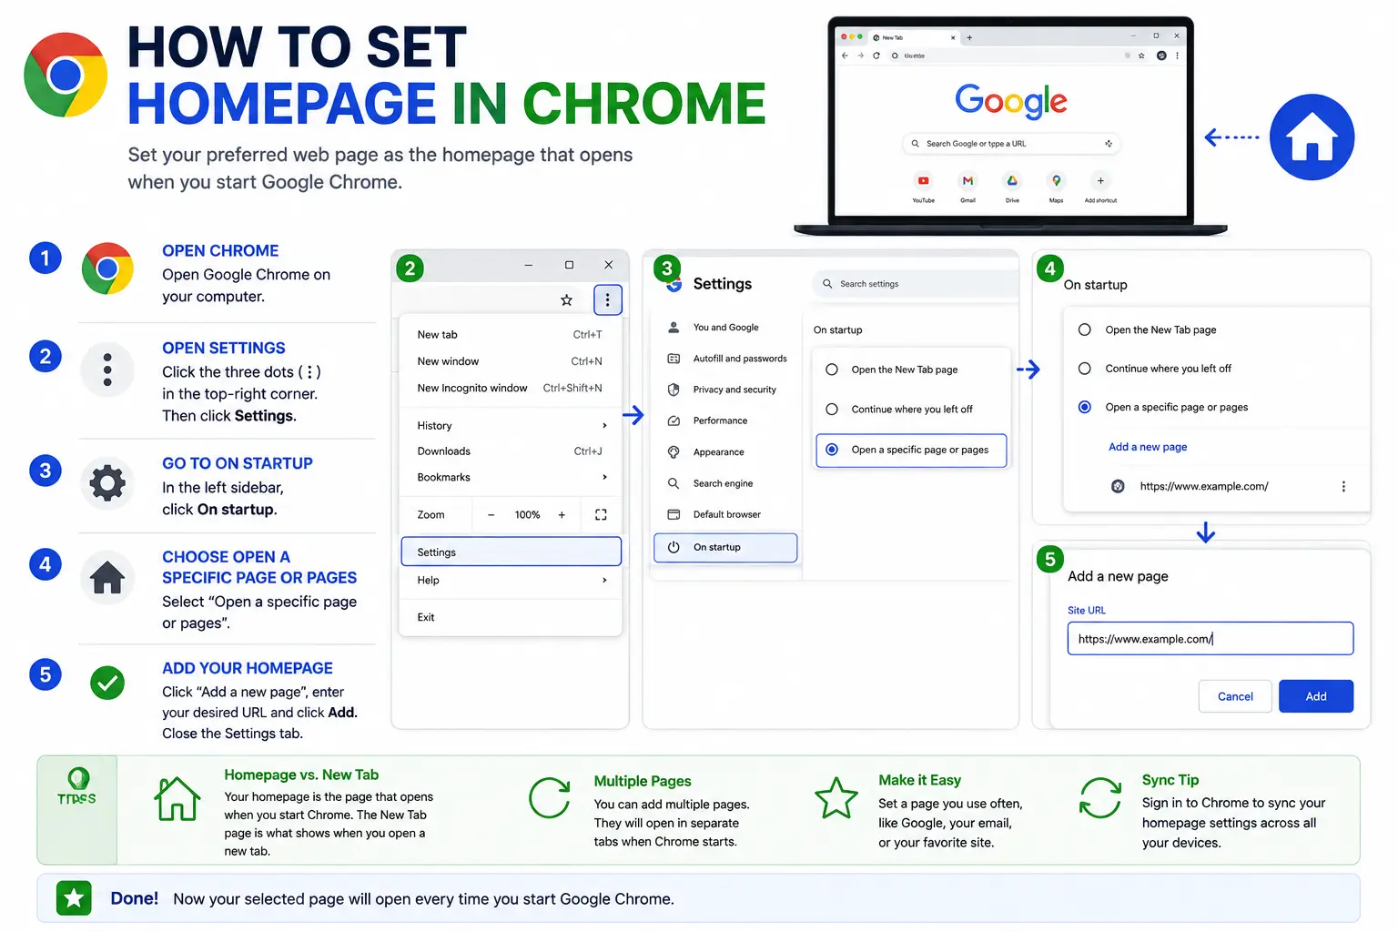Click the green star icon beside Done!
This screenshot has width=1398, height=932.
[x=74, y=899]
